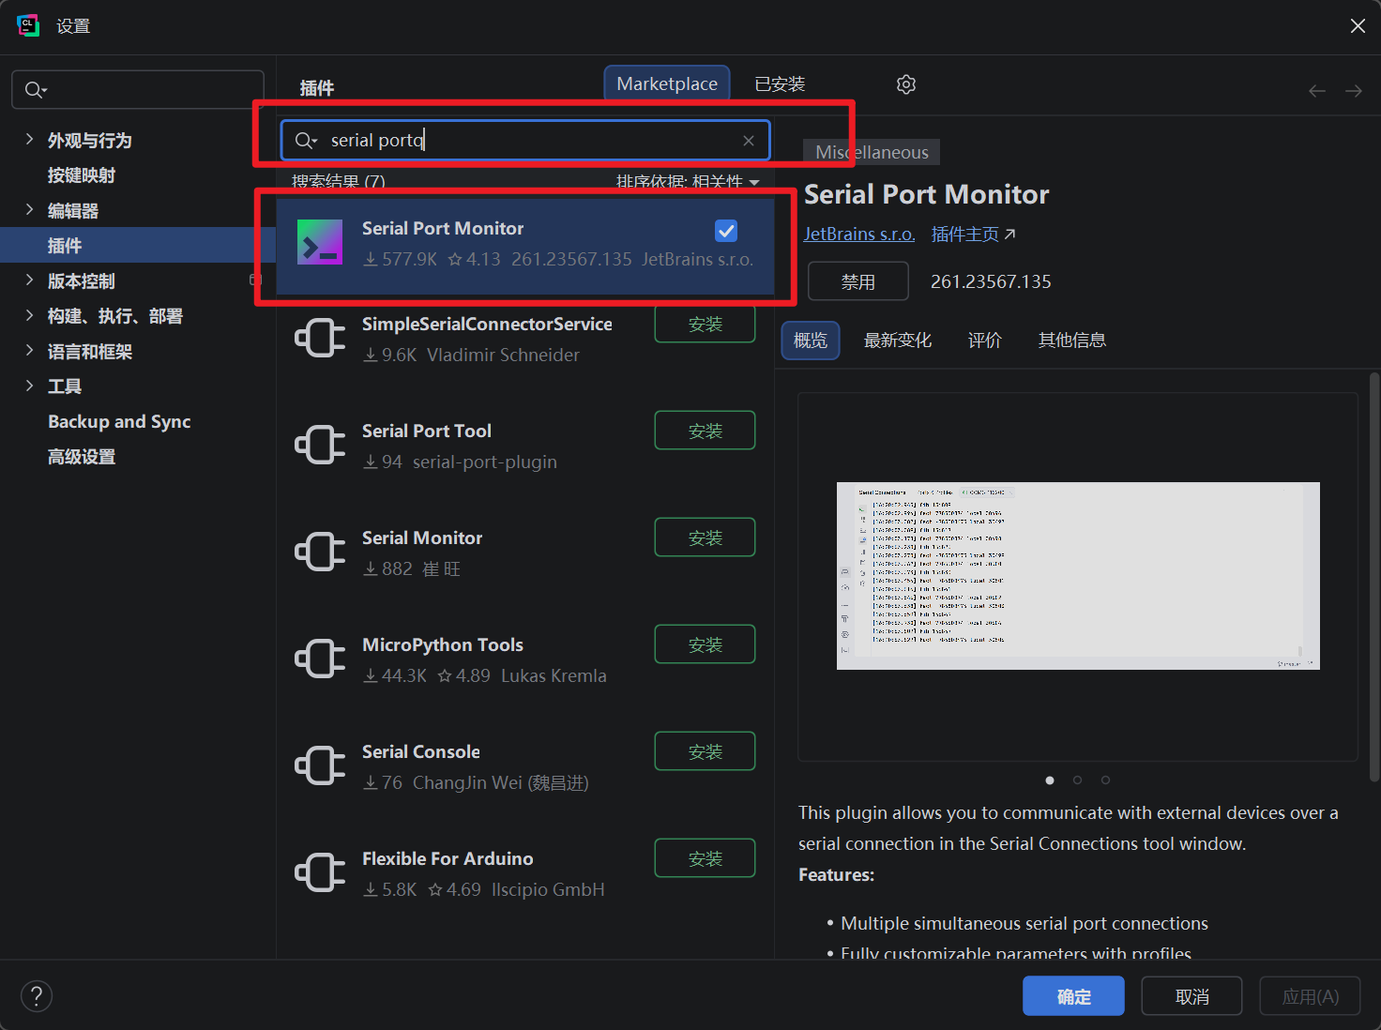This screenshot has height=1030, width=1381.
Task: Clear the plugin search field text
Action: click(x=749, y=141)
